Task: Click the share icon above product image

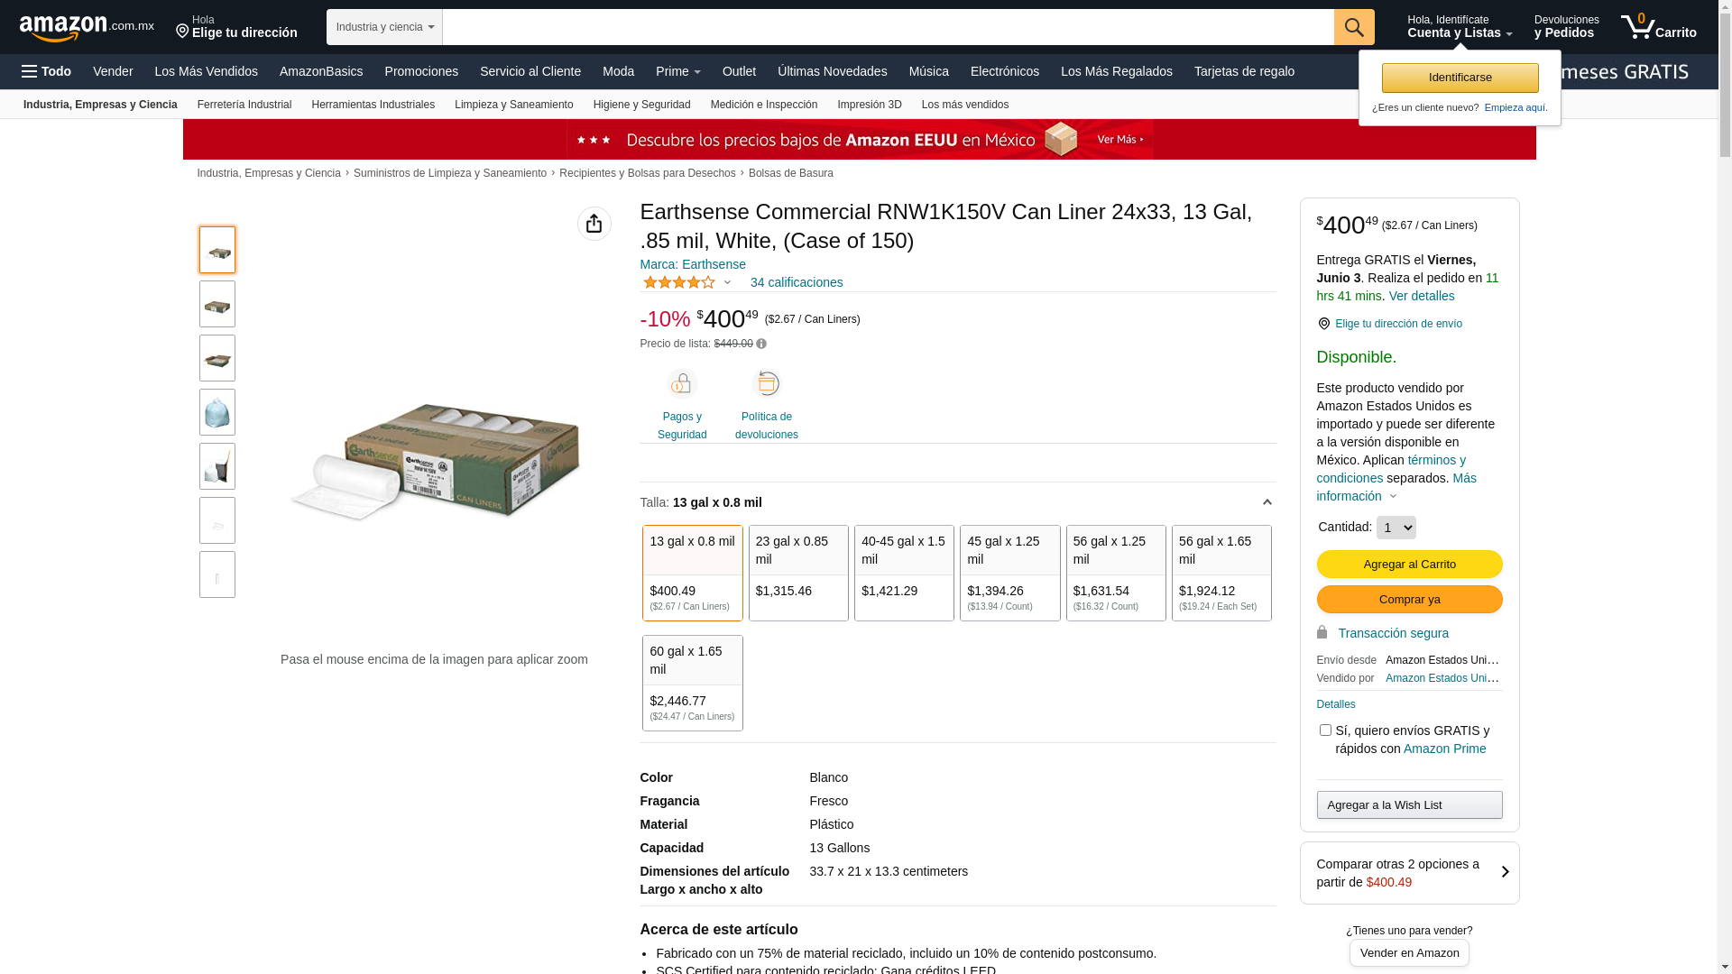Action: [594, 224]
